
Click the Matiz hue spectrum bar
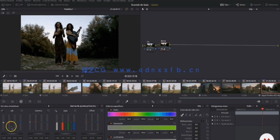pyautogui.click(x=142, y=114)
